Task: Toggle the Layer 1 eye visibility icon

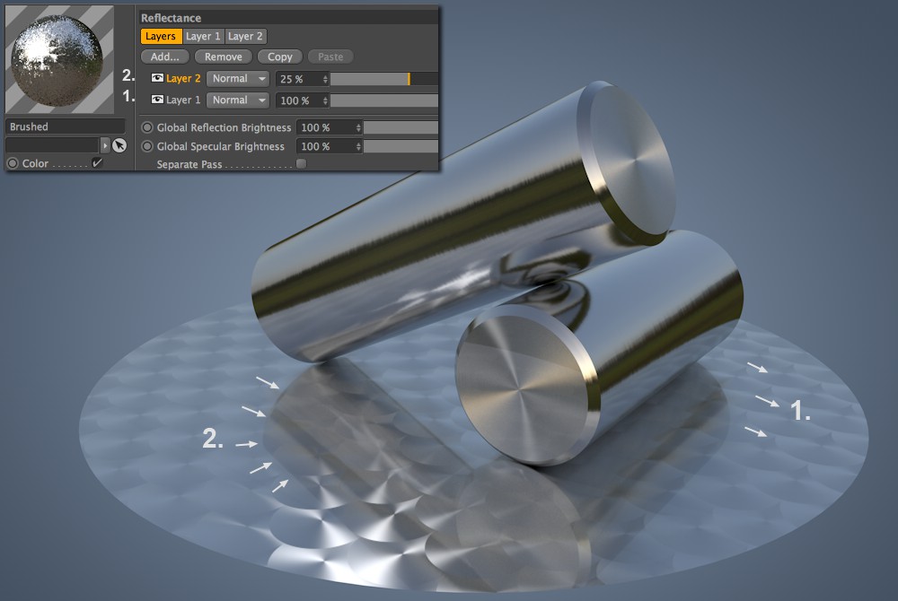Action: tap(157, 100)
